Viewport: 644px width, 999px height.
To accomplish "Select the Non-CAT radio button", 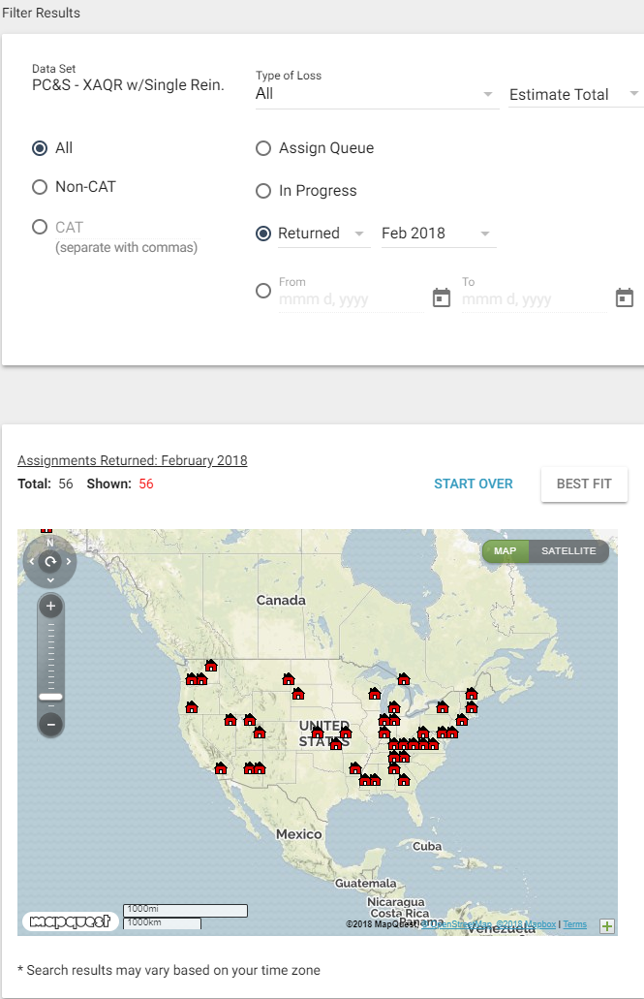I will tap(40, 187).
